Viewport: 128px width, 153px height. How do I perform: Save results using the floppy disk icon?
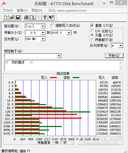click(18, 18)
